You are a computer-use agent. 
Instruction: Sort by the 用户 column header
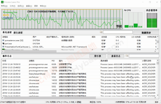(x=38, y=37)
